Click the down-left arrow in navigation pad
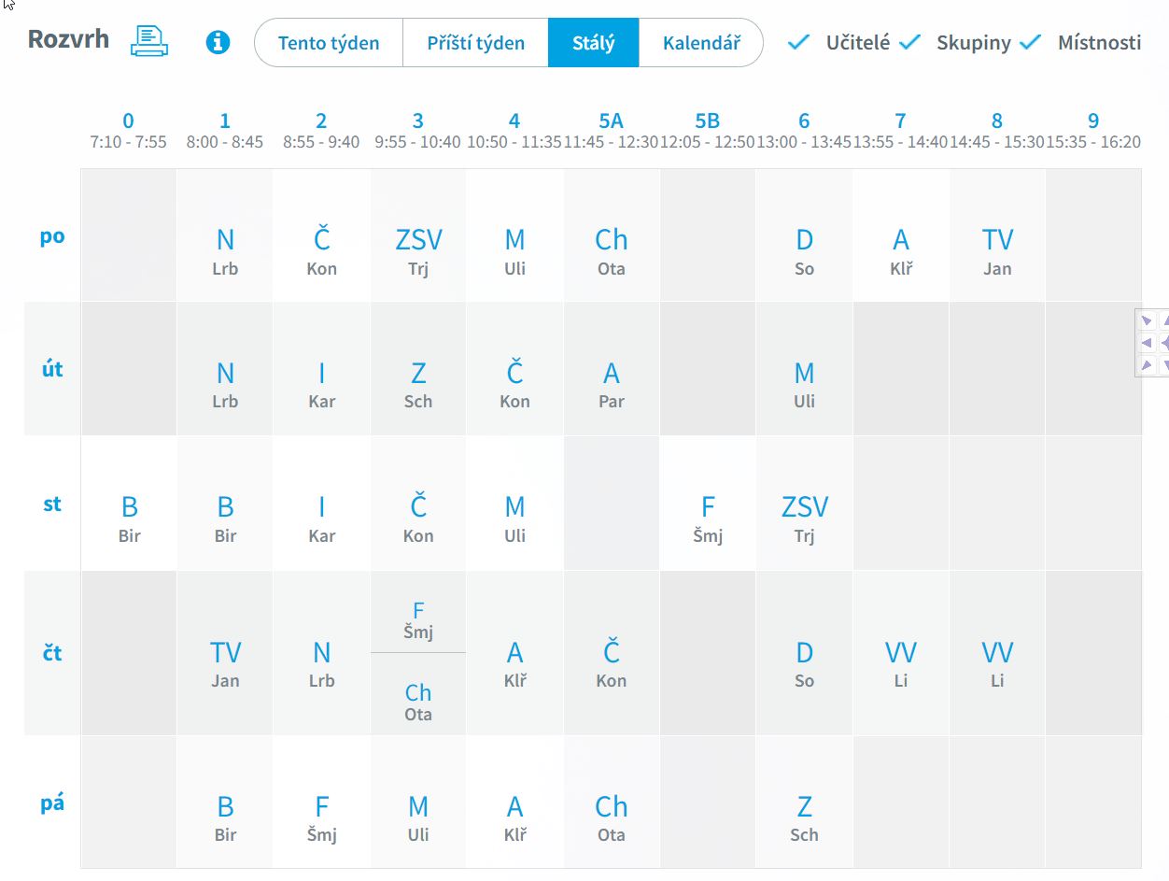The height and width of the screenshot is (881, 1169). click(1147, 364)
